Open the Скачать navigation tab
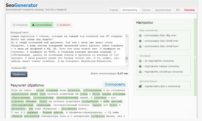This screenshot has height=121, width=202. pyautogui.click(x=146, y=10)
